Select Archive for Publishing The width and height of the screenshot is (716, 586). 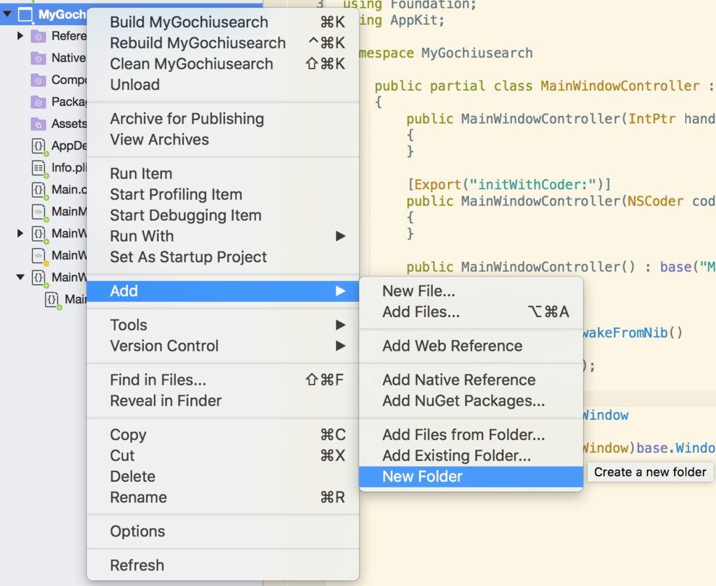click(x=187, y=119)
